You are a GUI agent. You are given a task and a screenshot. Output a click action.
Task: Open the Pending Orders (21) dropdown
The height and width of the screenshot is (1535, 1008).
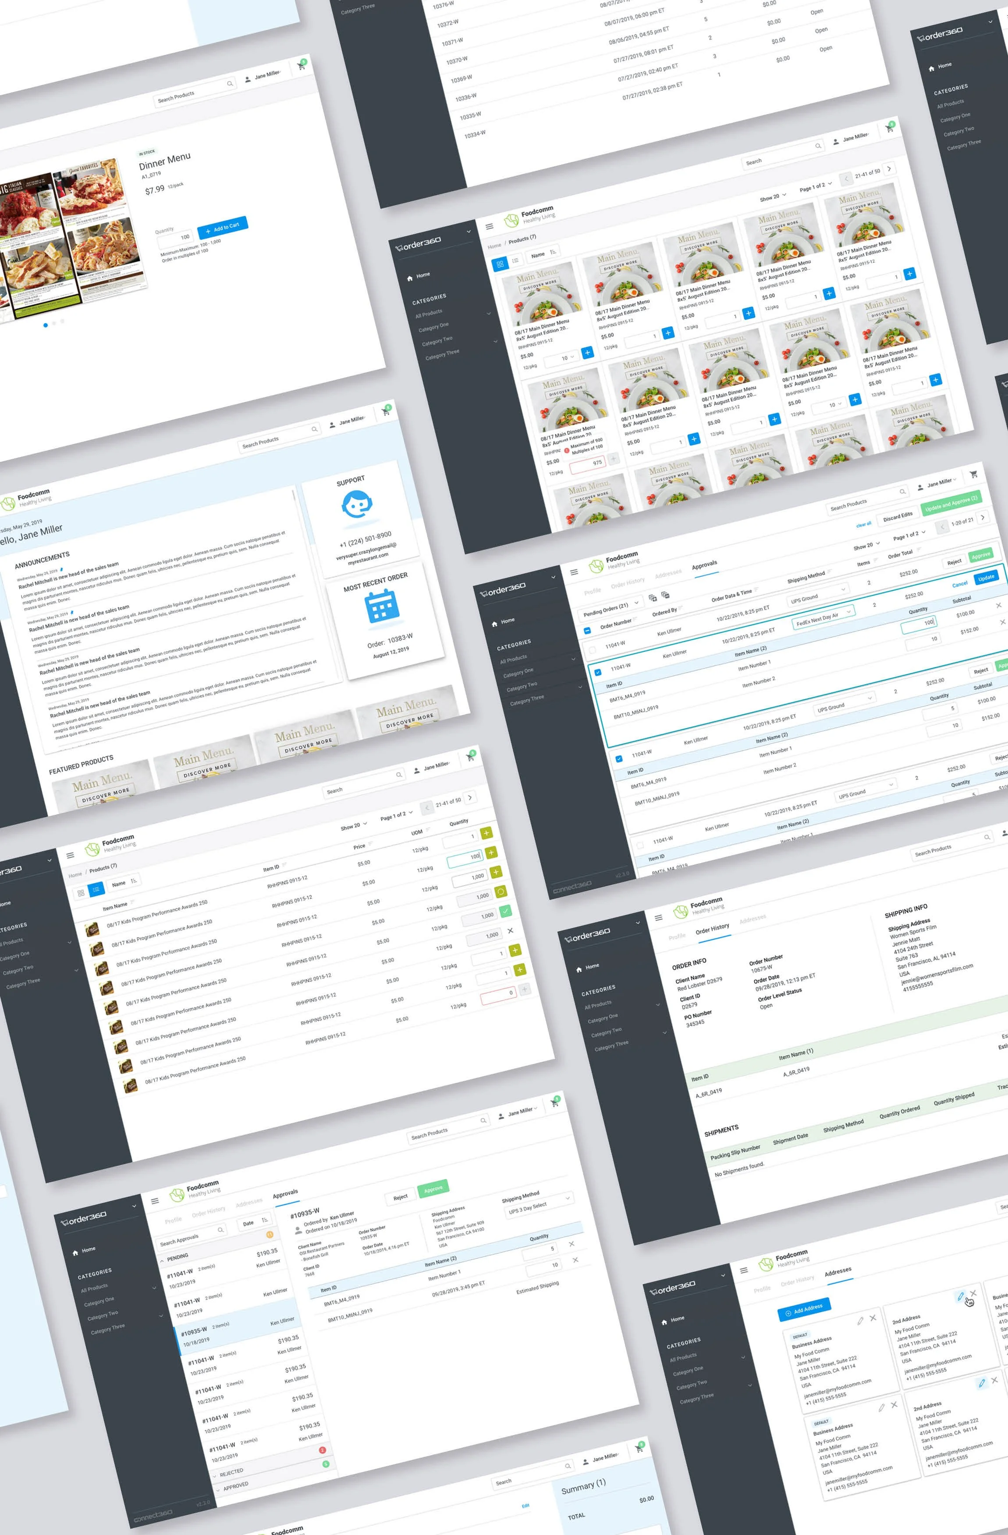pos(610,608)
